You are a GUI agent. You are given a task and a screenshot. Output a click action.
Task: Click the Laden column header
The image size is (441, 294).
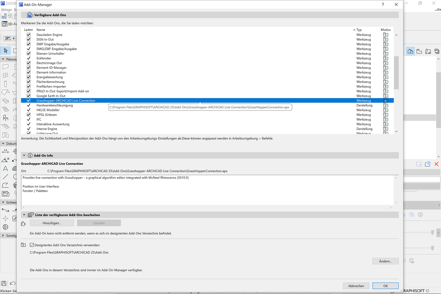coord(28,30)
